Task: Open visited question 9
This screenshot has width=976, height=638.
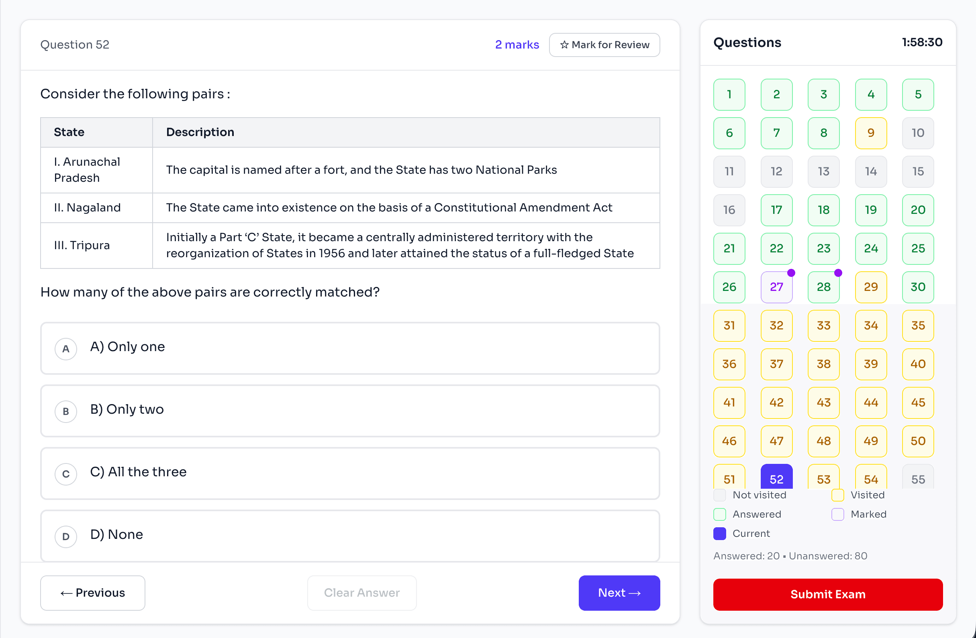Action: pos(871,133)
